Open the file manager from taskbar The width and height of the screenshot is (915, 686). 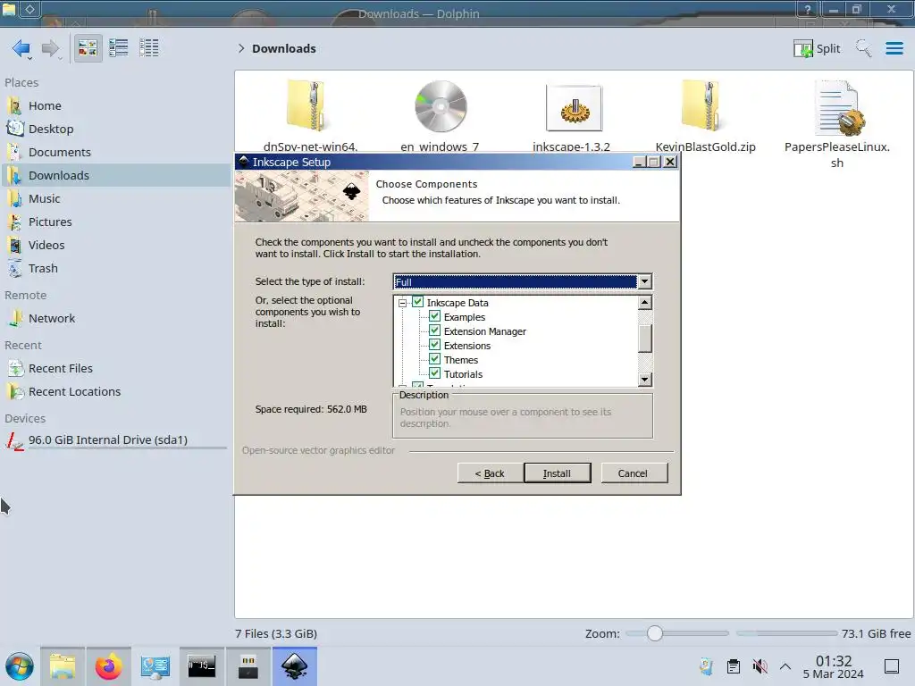point(63,666)
